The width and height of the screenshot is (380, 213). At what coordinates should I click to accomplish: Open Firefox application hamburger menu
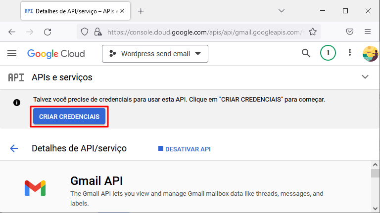click(368, 32)
